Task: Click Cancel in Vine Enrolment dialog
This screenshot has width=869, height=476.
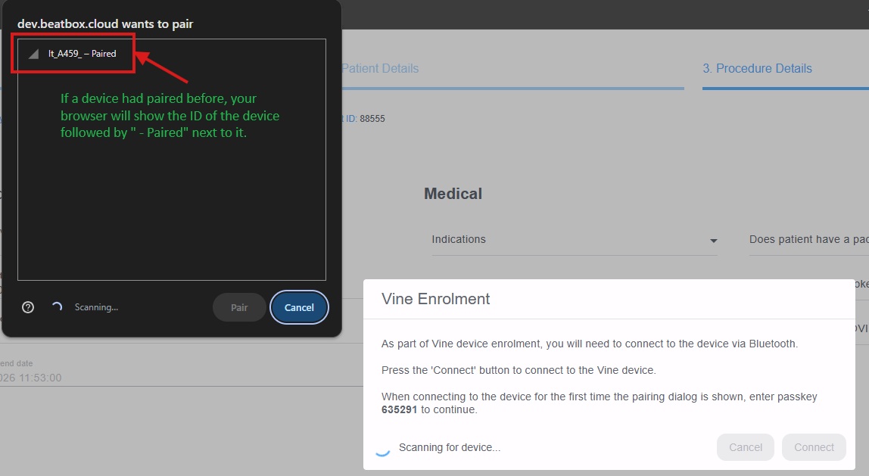Action: tap(746, 447)
